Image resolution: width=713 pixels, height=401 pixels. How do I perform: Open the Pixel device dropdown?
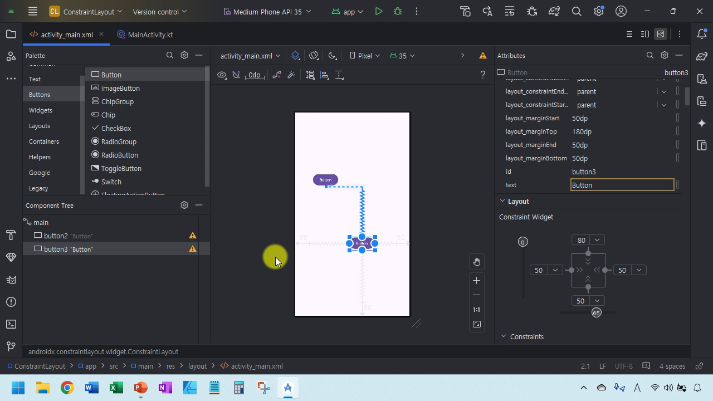coord(365,55)
